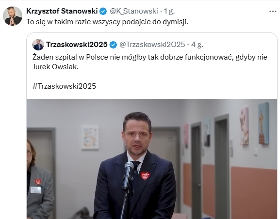
Task: Open Krzysztof Stanowski's profile avatar
Action: click(x=13, y=16)
